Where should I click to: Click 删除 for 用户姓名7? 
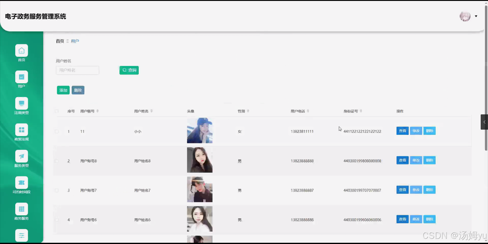[429, 190]
